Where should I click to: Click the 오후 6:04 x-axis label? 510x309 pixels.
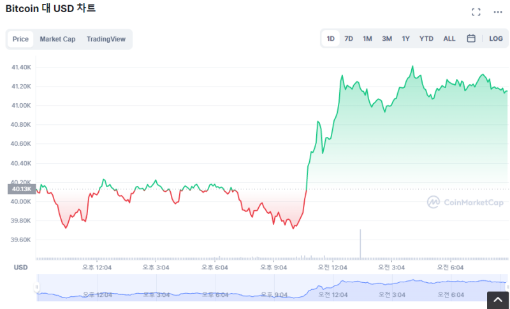click(x=215, y=268)
